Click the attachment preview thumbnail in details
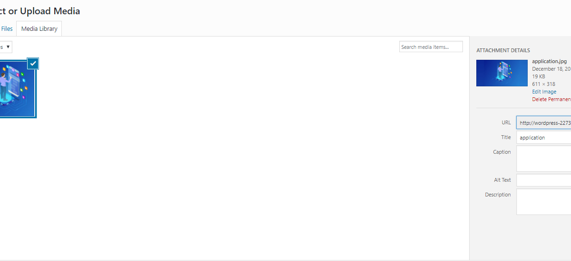The image size is (571, 261). (502, 73)
